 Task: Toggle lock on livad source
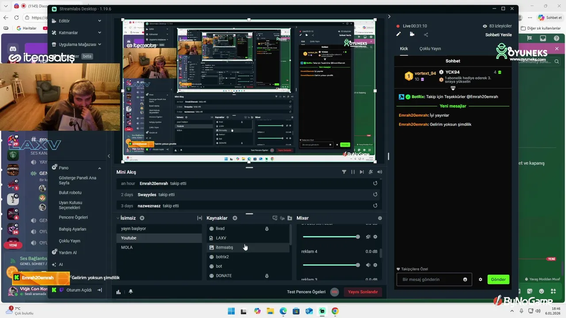(267, 229)
